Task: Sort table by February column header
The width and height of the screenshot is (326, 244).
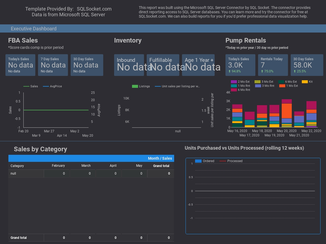Action: 58,166
